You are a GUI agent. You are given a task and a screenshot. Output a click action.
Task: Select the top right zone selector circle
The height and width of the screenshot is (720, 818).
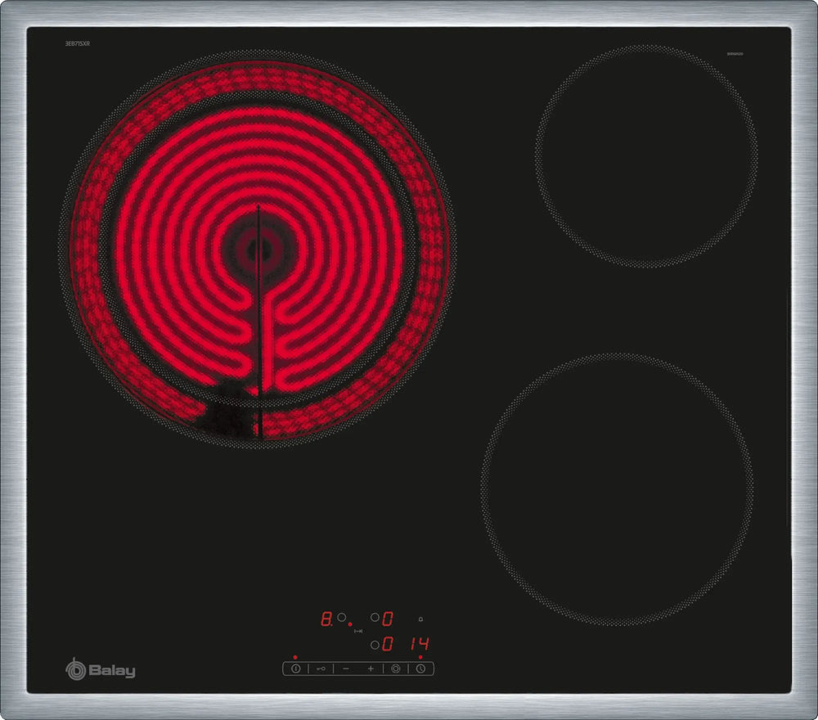coord(375,619)
